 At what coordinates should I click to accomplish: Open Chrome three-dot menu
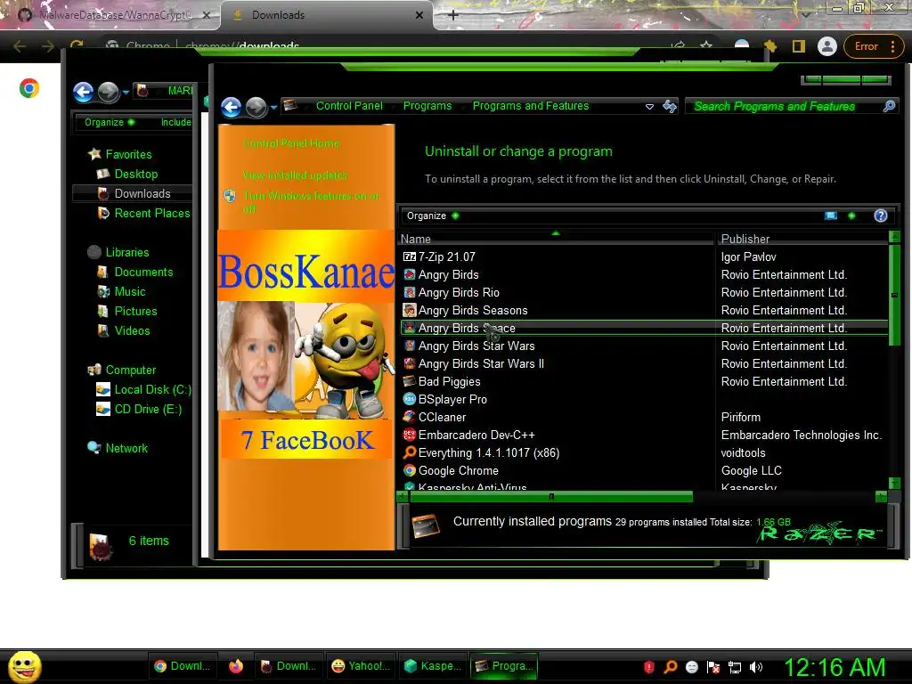[x=892, y=46]
